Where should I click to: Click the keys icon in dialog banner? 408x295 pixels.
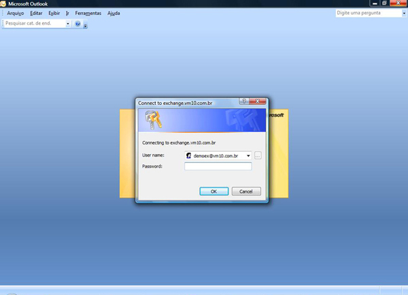pos(153,120)
